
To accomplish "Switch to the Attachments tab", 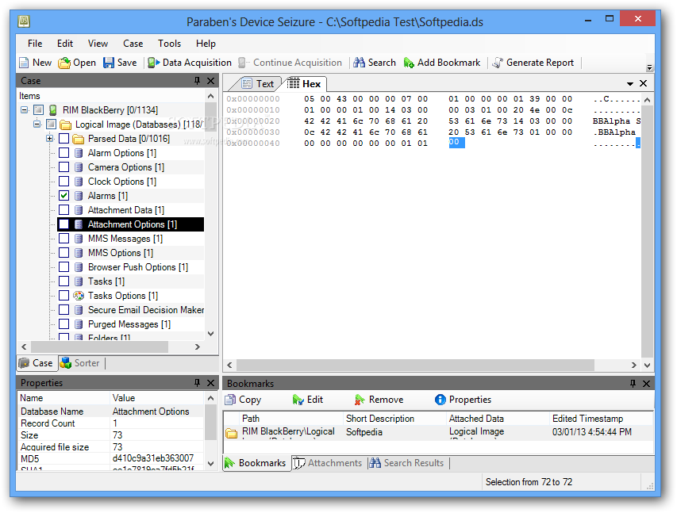I will (x=328, y=463).
